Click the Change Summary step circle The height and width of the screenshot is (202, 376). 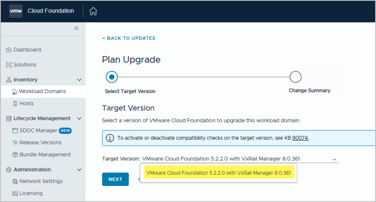point(295,77)
